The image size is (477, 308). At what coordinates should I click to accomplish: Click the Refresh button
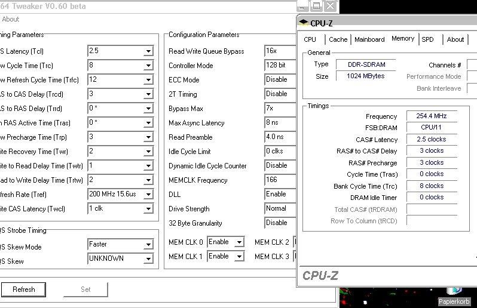(24, 289)
